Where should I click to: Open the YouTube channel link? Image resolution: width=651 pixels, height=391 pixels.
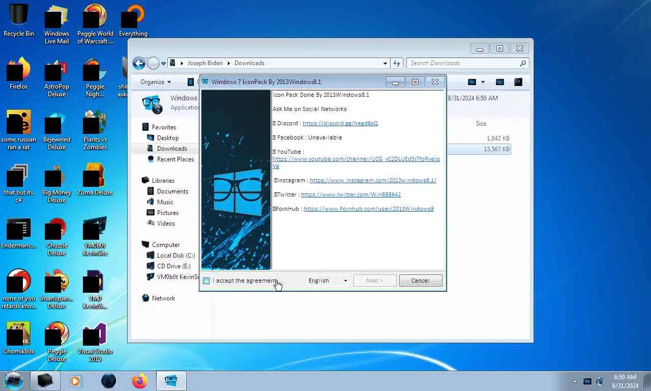[356, 162]
